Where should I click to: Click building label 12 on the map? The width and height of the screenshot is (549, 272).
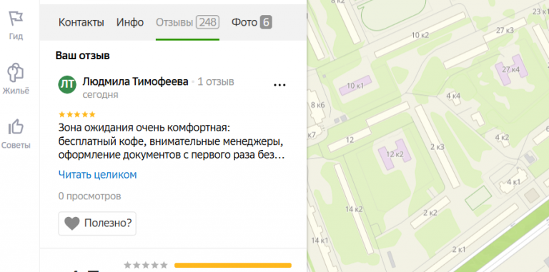(350, 140)
